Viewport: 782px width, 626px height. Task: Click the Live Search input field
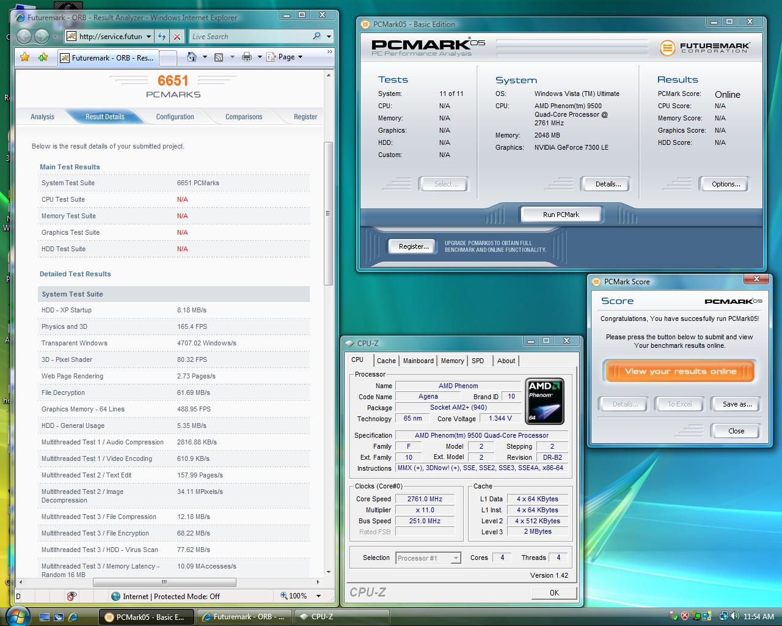[x=249, y=37]
